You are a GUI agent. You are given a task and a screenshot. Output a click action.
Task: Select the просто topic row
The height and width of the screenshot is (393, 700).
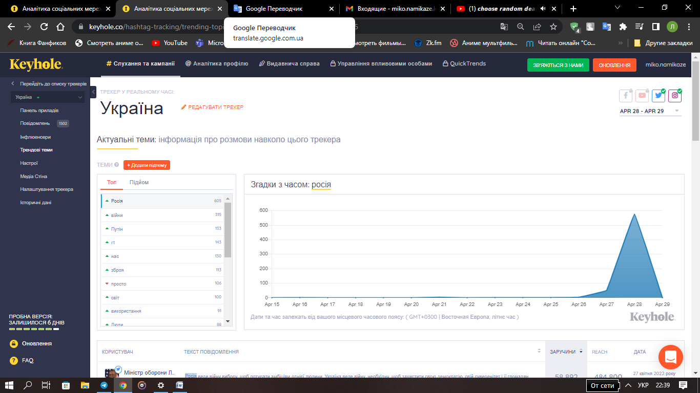click(x=163, y=284)
